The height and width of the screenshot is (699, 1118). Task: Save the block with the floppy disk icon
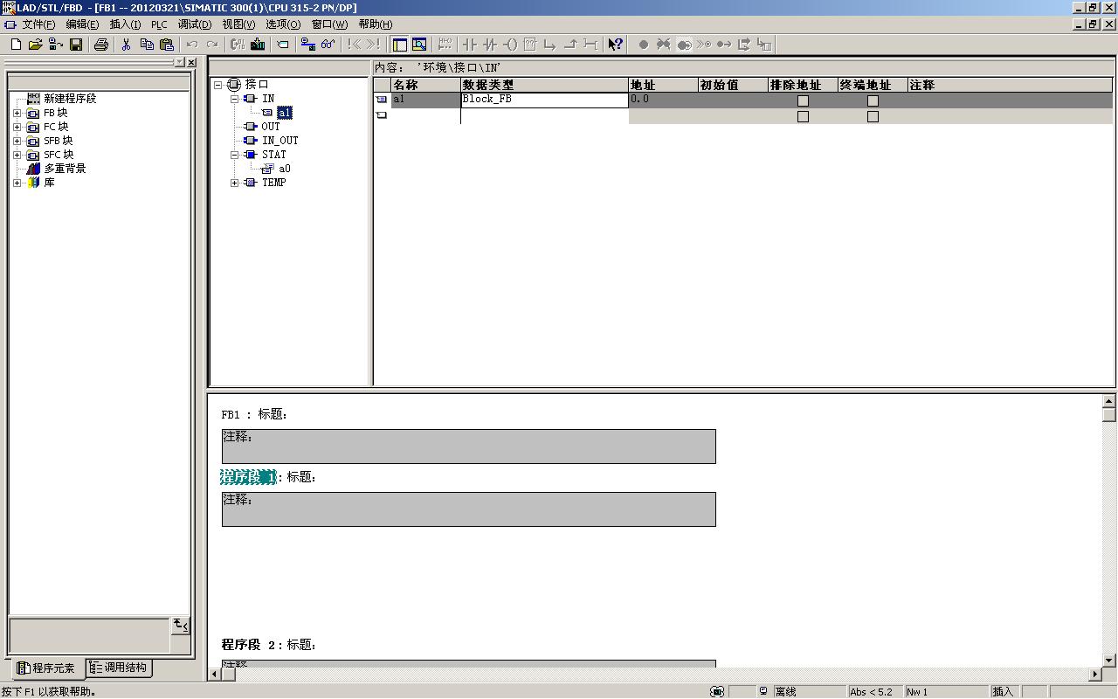coord(76,45)
